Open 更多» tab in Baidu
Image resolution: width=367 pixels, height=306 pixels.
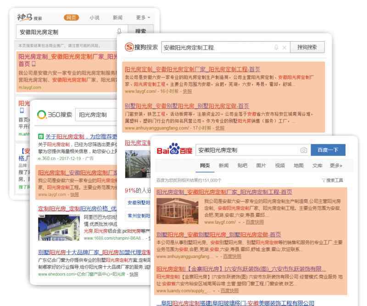pyautogui.click(x=336, y=165)
